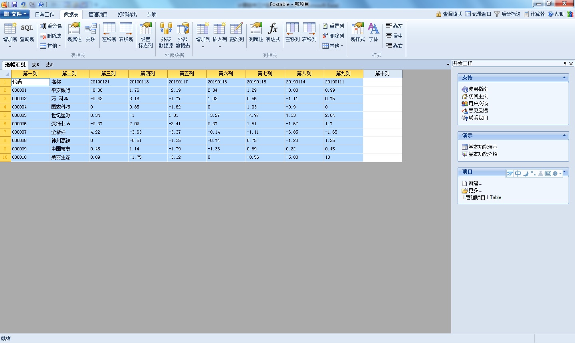
Task: Click 删除列 delete column
Action: coord(333,36)
